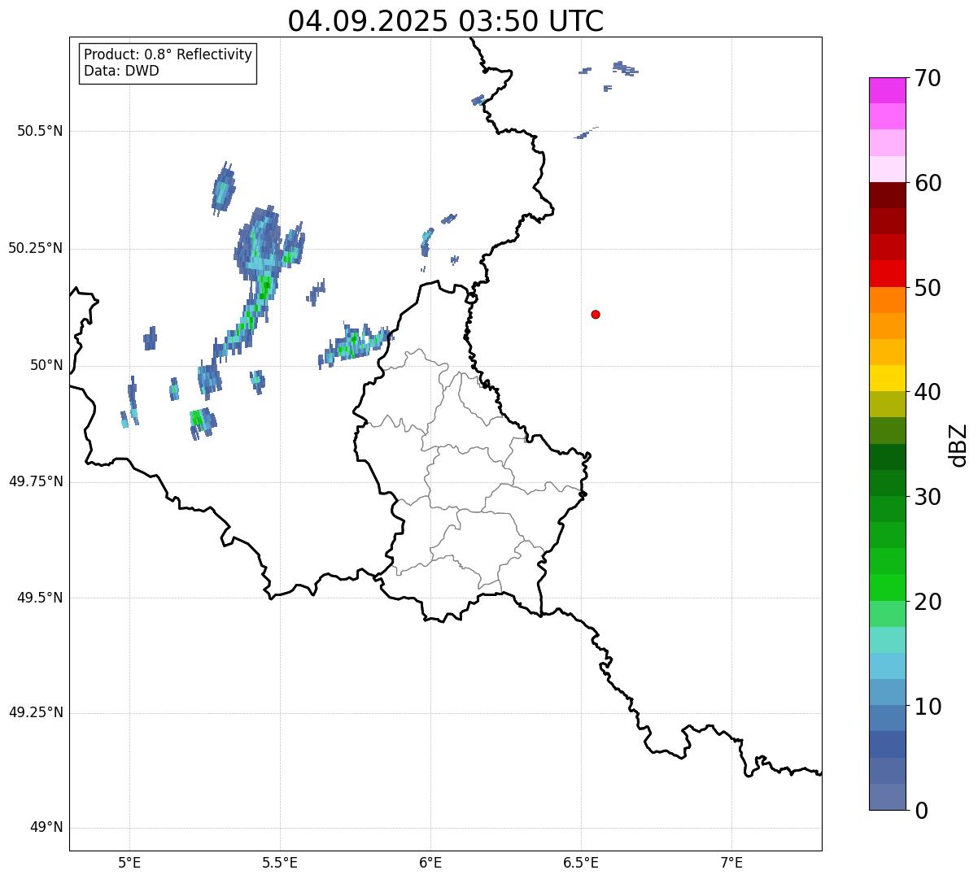Image resolution: width=978 pixels, height=879 pixels.
Task: Click the 49°N latitude label
Action: [x=46, y=828]
